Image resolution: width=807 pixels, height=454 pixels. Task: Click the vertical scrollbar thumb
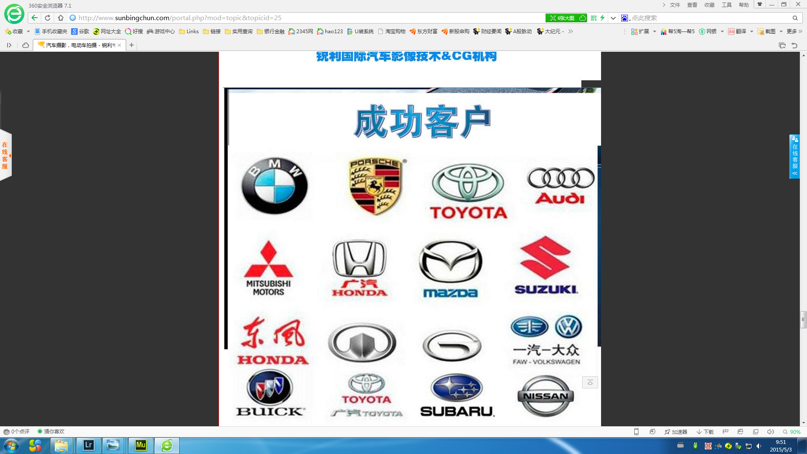point(803,319)
